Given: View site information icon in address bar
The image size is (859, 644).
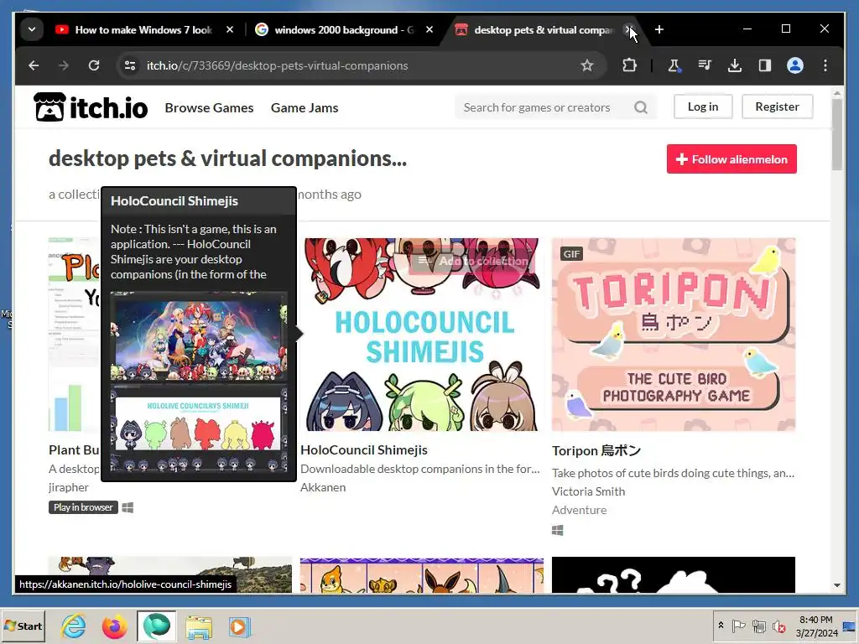Looking at the screenshot, I should click(x=130, y=65).
